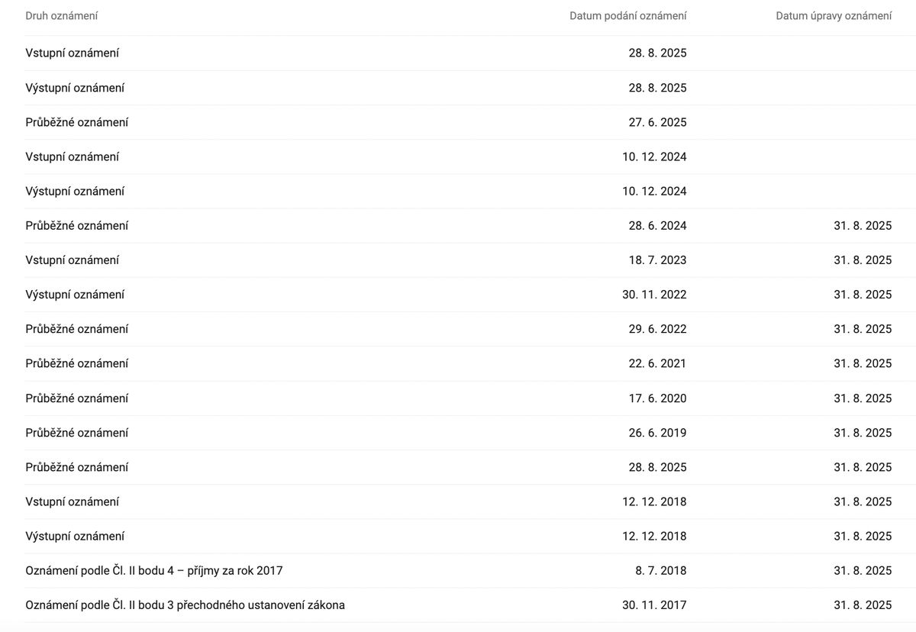The height and width of the screenshot is (632, 916).
Task: Open Vstupní oznámení from 12. 12. 2018
Action: pyautogui.click(x=73, y=501)
